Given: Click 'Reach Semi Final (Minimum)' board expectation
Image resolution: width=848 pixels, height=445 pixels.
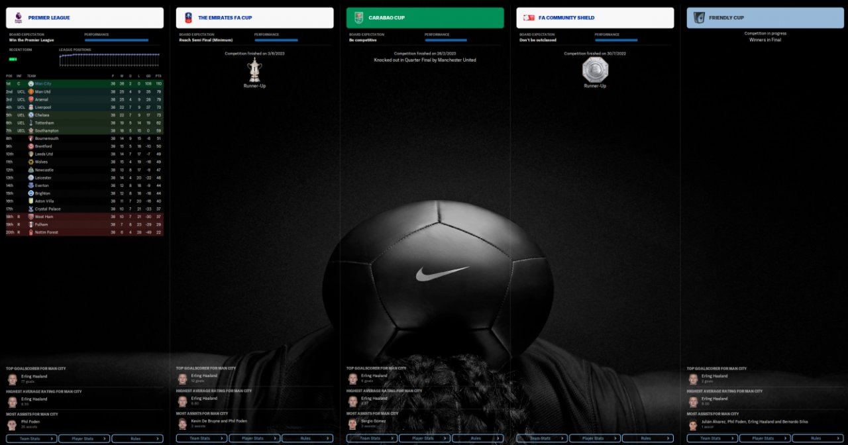Looking at the screenshot, I should pos(205,40).
